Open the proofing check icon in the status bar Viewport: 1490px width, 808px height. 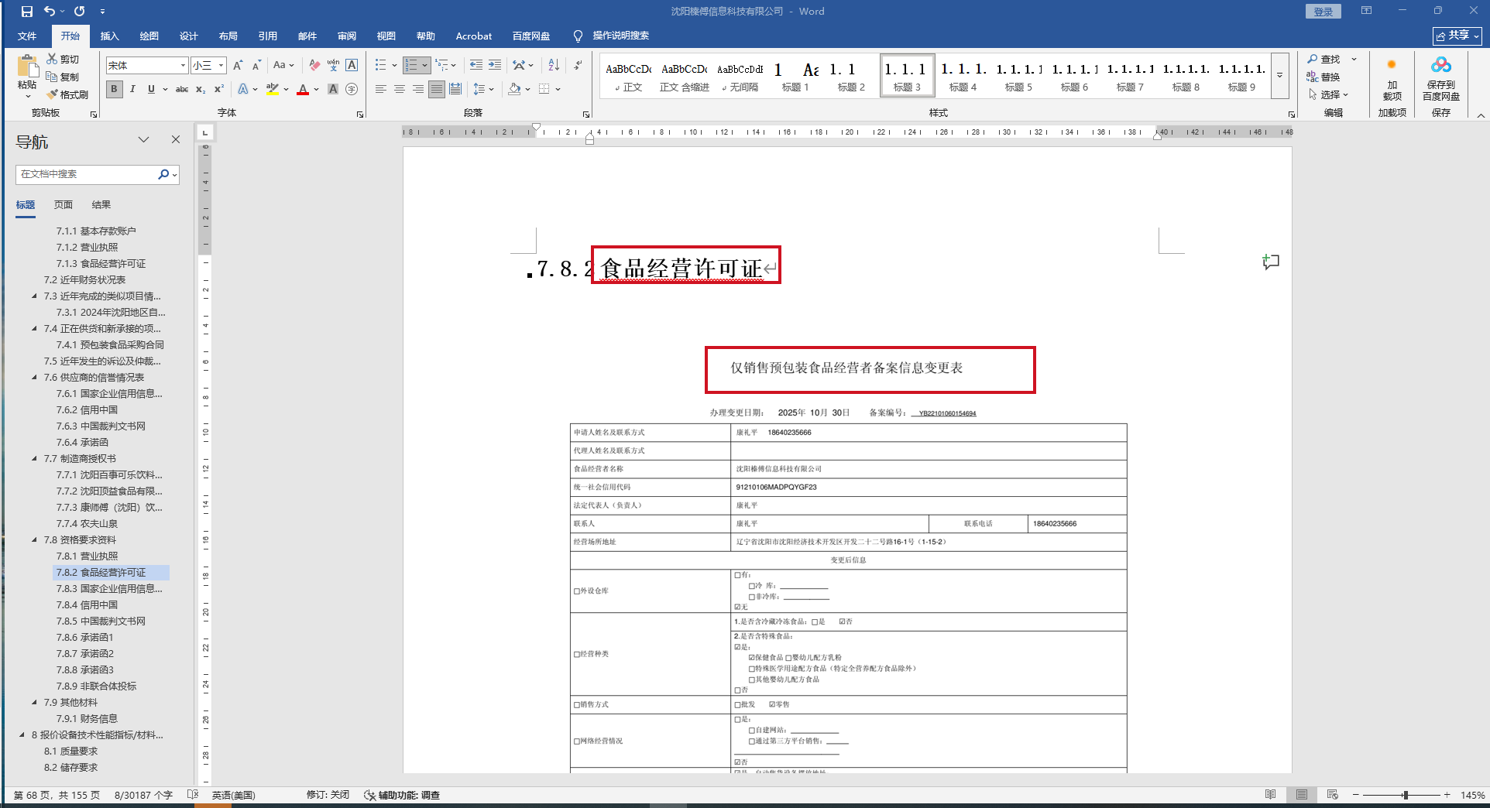tap(193, 795)
